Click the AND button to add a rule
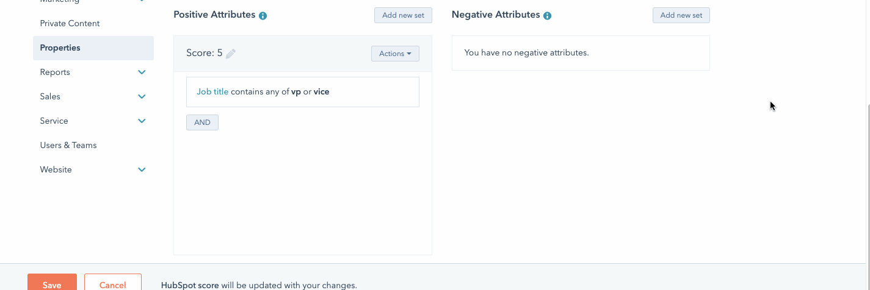 click(x=202, y=122)
